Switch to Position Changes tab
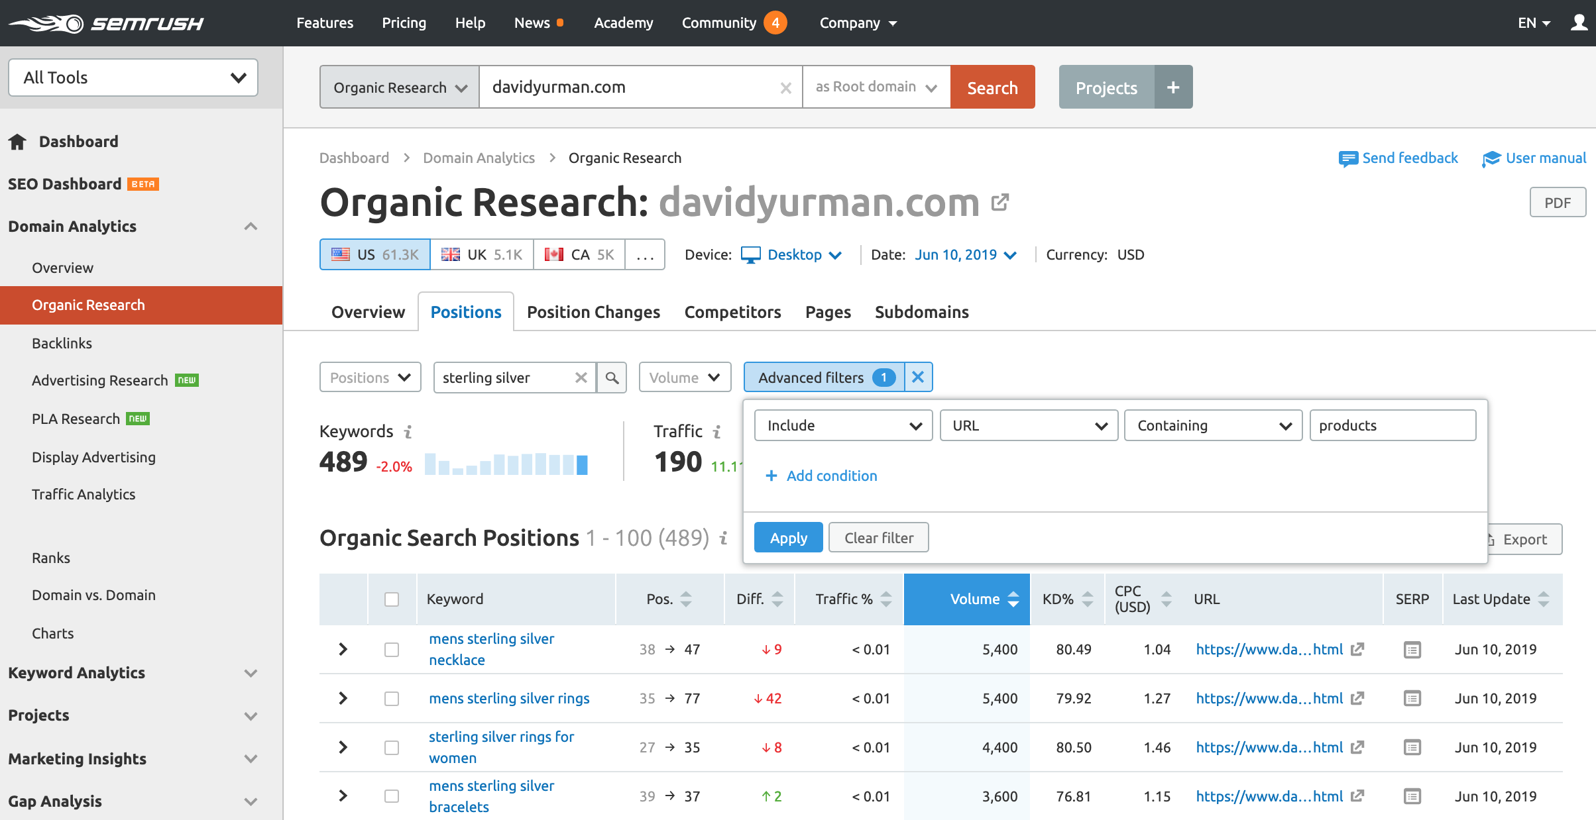The height and width of the screenshot is (820, 1596). (593, 312)
